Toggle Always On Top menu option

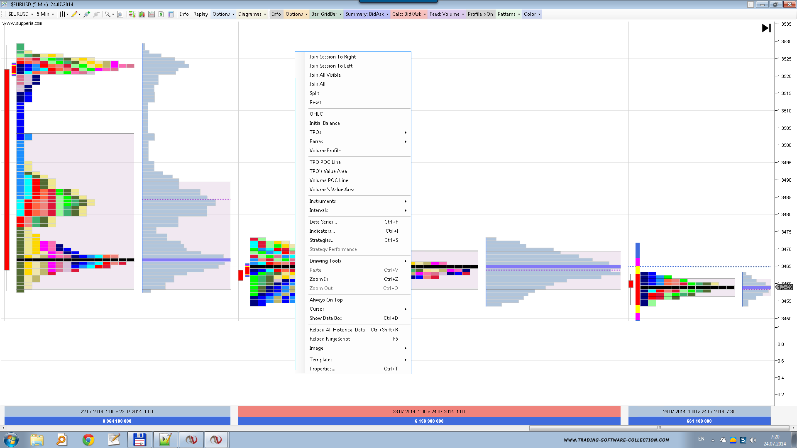326,300
